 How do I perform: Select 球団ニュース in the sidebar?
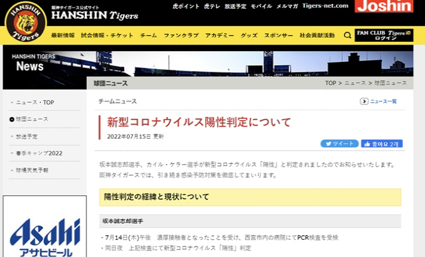(32, 120)
